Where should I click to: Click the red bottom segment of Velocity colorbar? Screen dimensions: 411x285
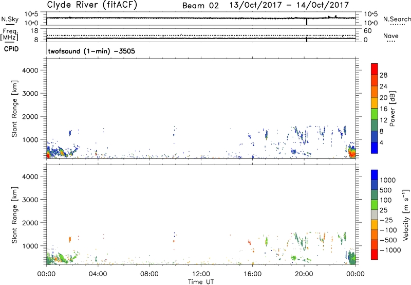375,255
